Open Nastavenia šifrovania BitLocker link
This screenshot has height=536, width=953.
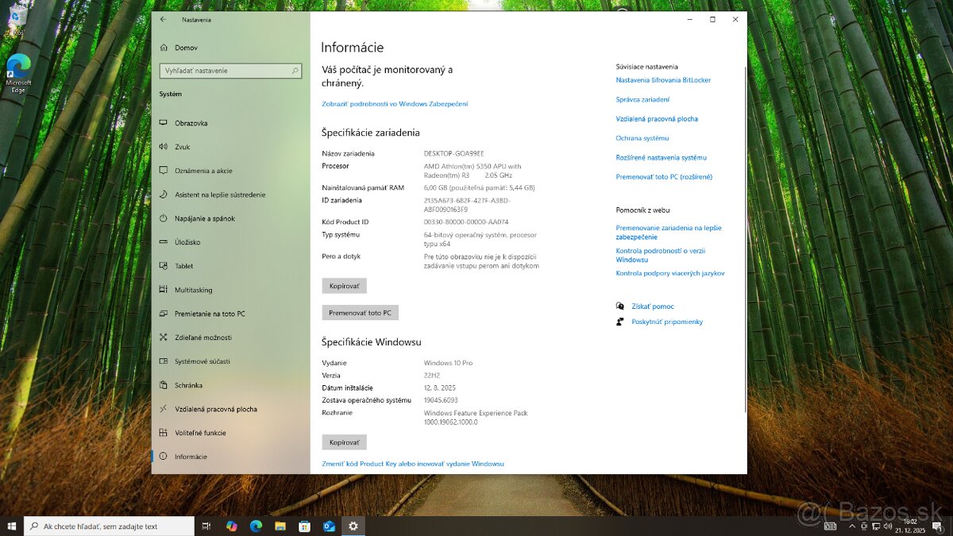pos(663,80)
